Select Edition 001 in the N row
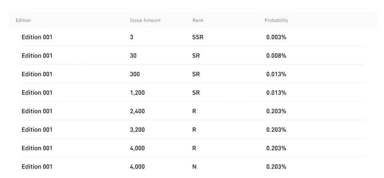The width and height of the screenshot is (384, 178). (37, 167)
